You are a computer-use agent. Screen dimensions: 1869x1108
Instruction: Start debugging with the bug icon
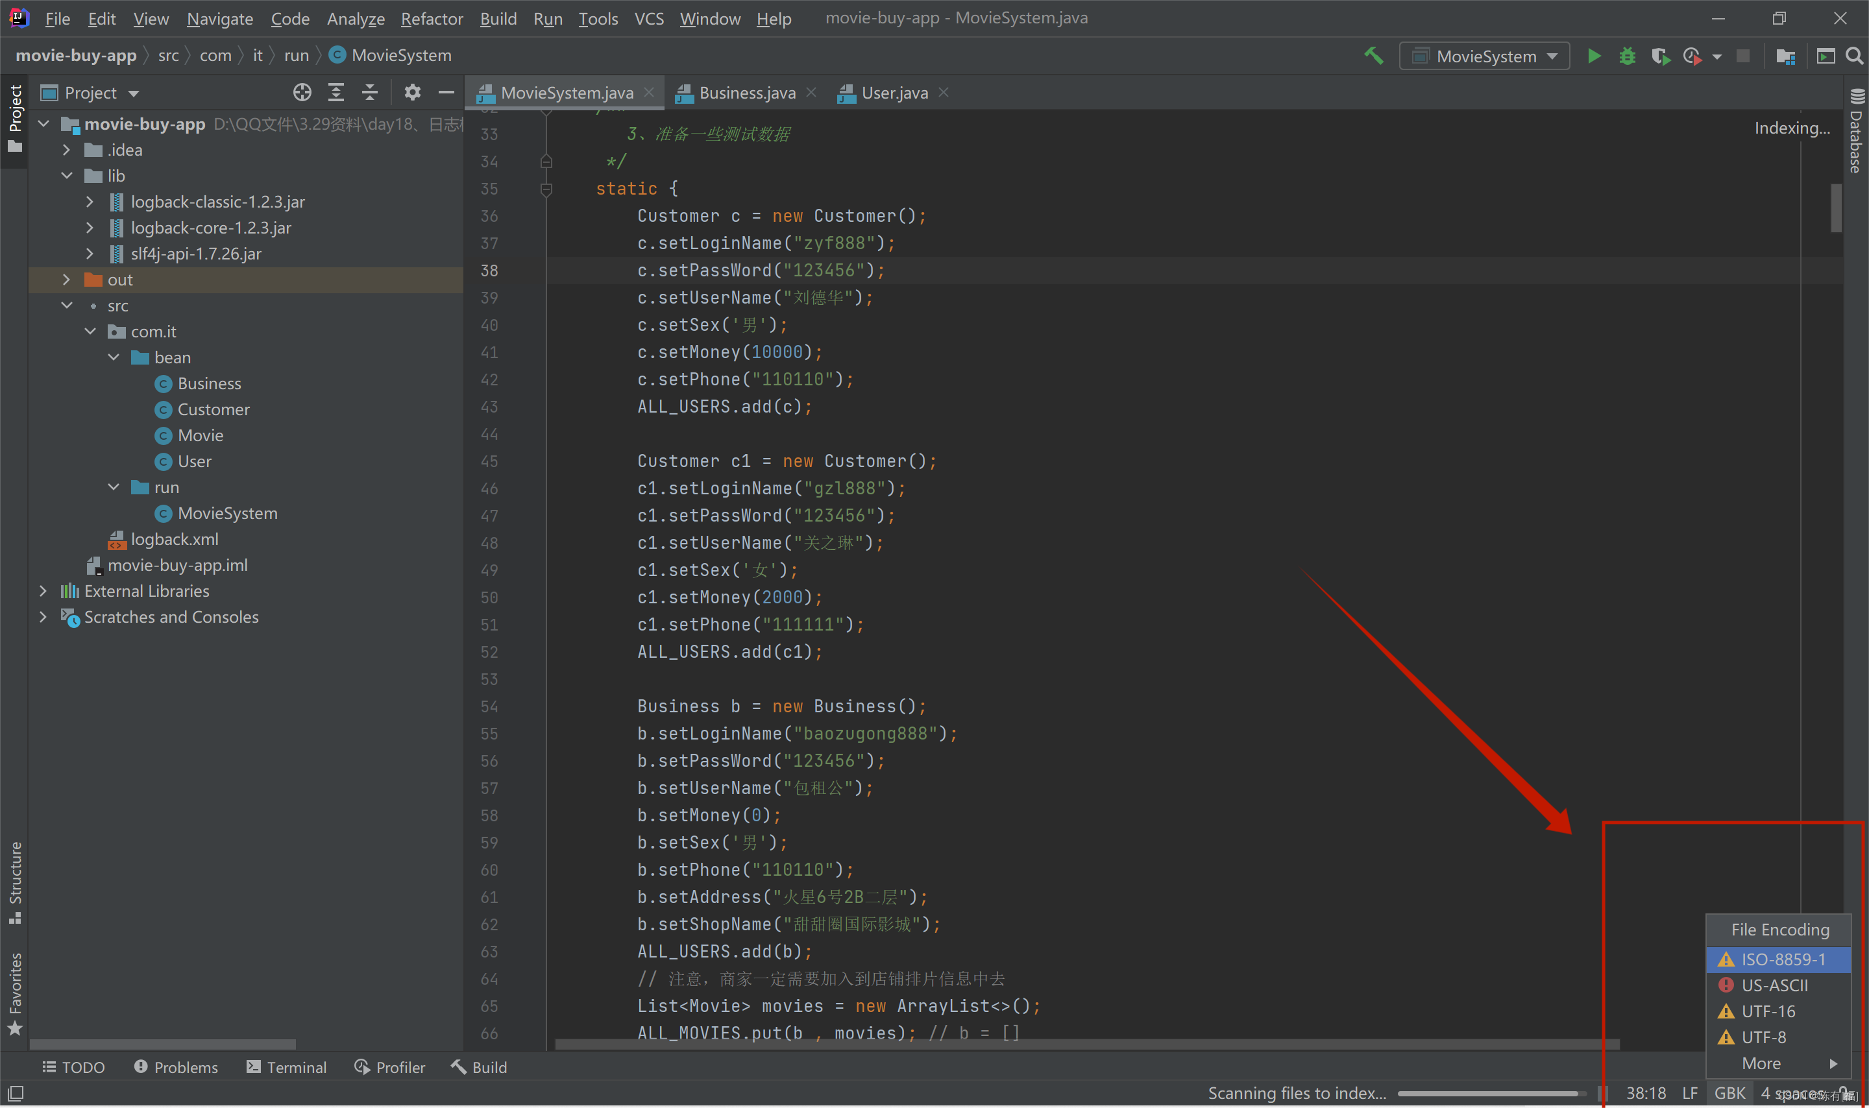(x=1627, y=56)
